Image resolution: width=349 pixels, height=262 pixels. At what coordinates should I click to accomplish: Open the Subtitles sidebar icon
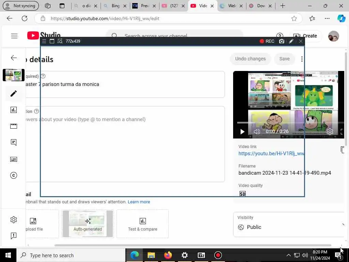[14, 159]
